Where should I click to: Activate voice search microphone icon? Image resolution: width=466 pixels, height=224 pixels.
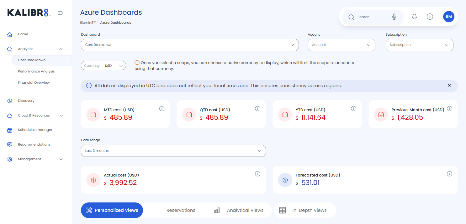click(x=394, y=17)
